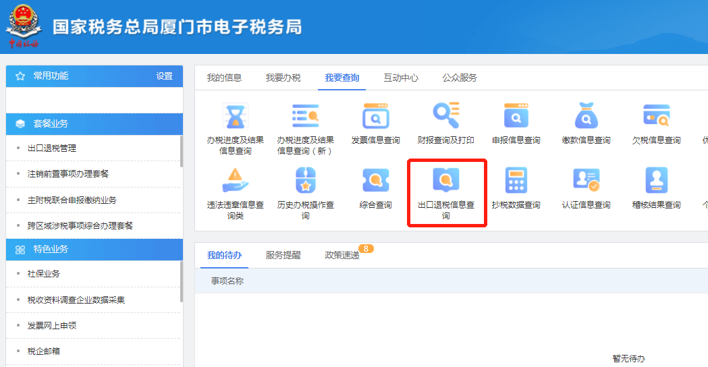Open 财报查询及打印 magnifier icon
This screenshot has width=708, height=367.
tap(446, 115)
